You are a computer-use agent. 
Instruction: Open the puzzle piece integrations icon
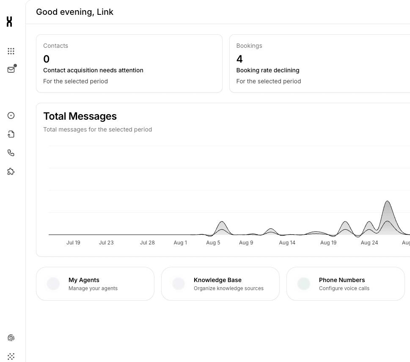tap(11, 171)
